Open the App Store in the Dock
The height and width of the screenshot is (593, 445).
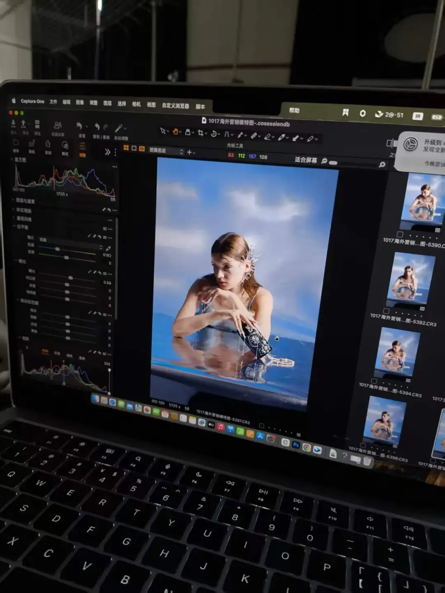[x=260, y=436]
